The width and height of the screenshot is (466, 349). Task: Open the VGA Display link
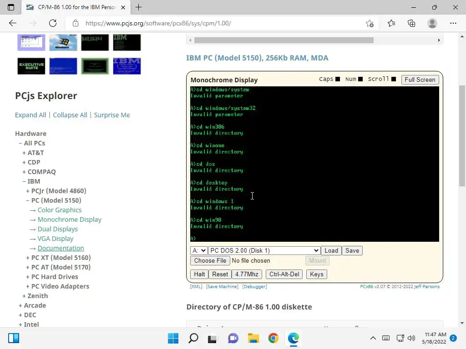pyautogui.click(x=56, y=238)
